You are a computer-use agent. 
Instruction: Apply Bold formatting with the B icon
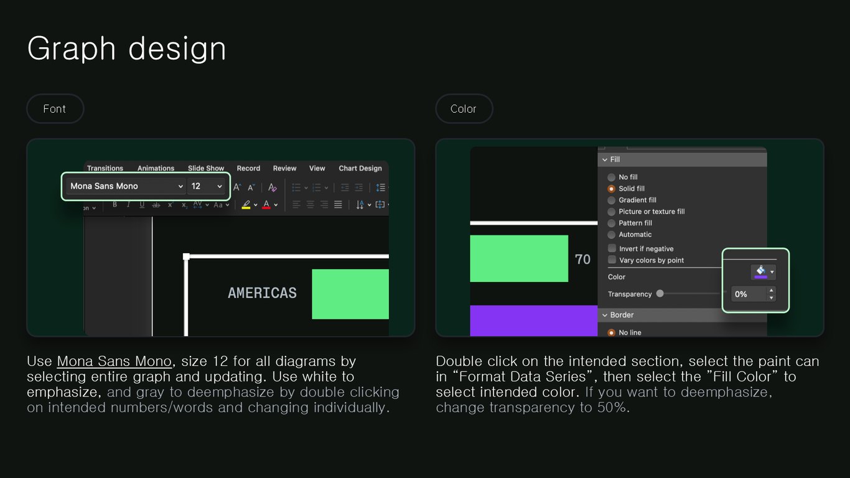tap(114, 205)
